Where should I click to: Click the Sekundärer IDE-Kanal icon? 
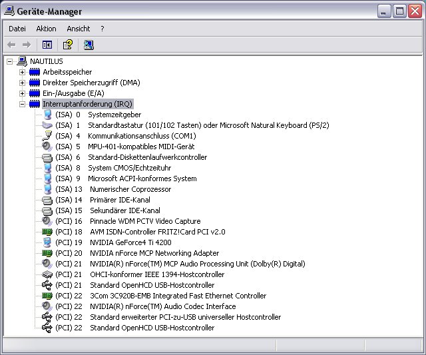[x=47, y=210]
